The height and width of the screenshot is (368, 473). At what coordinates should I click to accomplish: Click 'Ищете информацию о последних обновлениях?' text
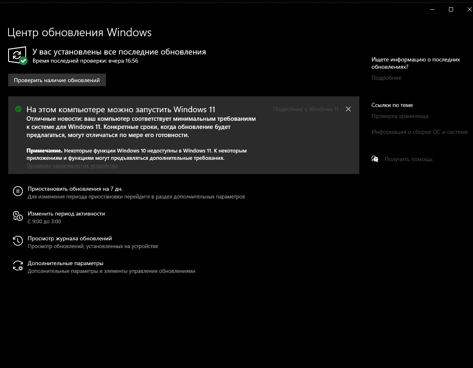[x=416, y=63]
